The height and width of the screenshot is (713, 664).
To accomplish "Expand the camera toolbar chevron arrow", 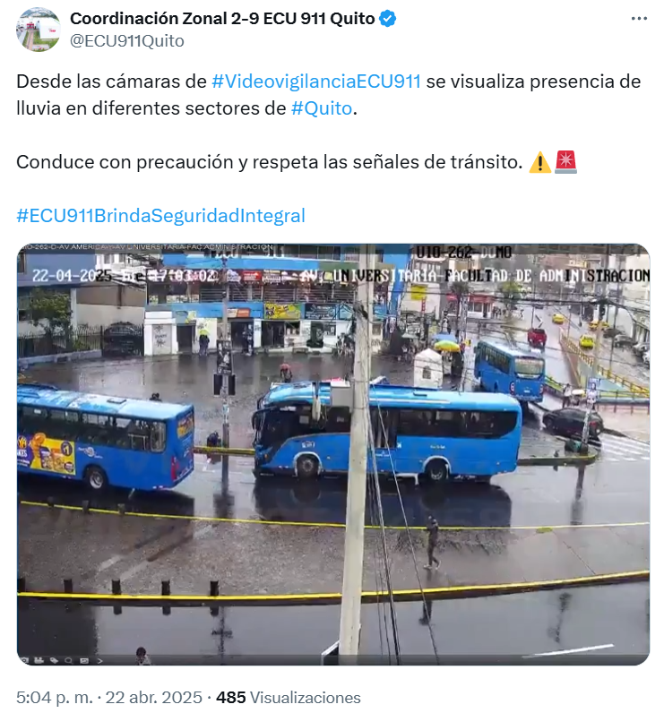I will tap(100, 661).
